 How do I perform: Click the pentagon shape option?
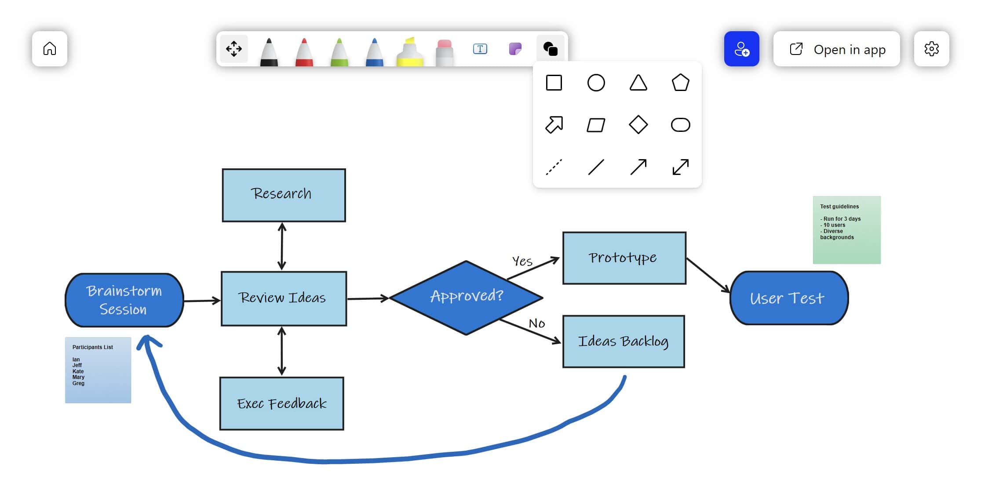coord(678,83)
